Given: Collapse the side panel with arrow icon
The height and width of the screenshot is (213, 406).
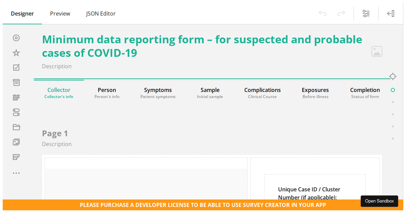Looking at the screenshot, I should point(391,14).
